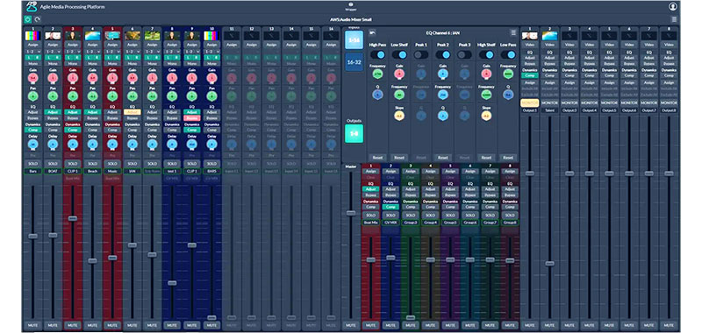Click the Low Shelf Gain knob

(399, 74)
